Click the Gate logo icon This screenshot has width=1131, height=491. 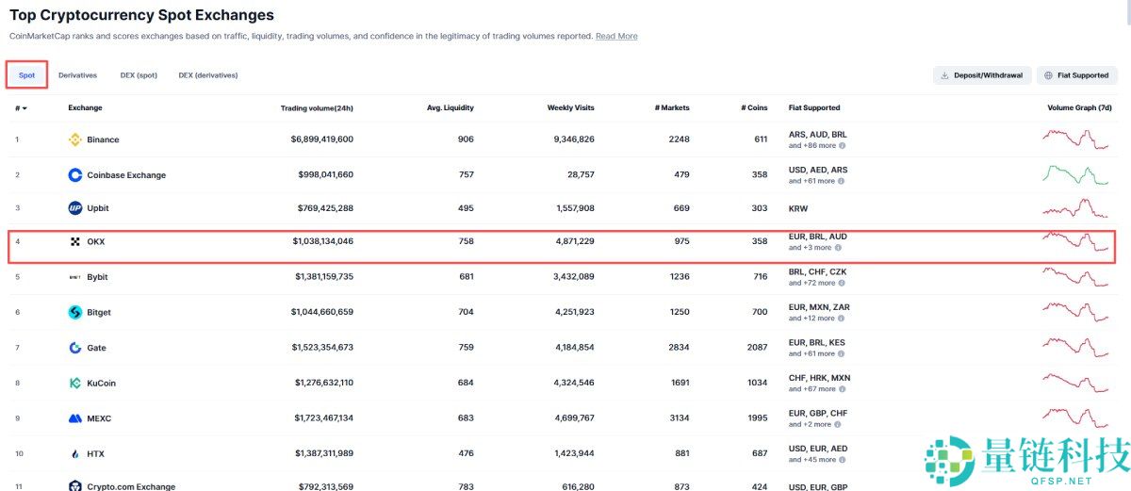point(75,348)
